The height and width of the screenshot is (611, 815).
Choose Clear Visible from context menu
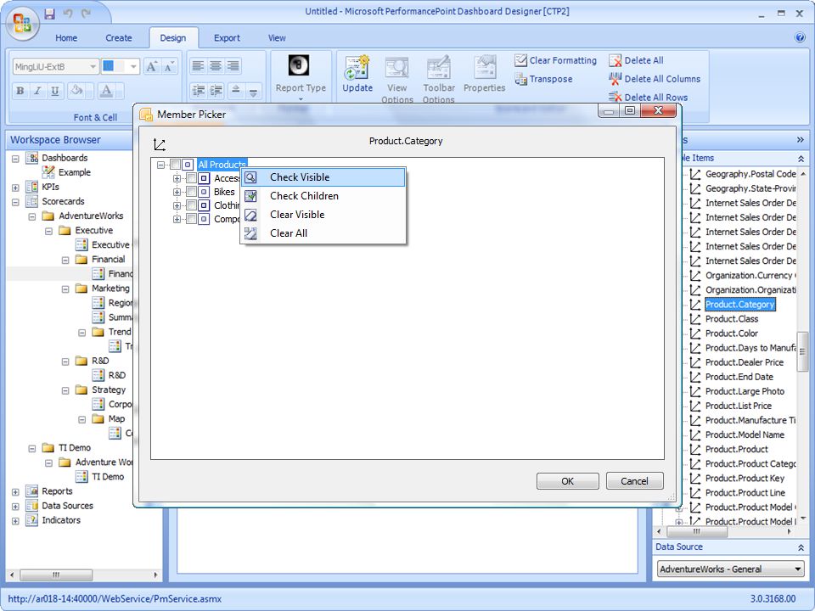(x=323, y=215)
